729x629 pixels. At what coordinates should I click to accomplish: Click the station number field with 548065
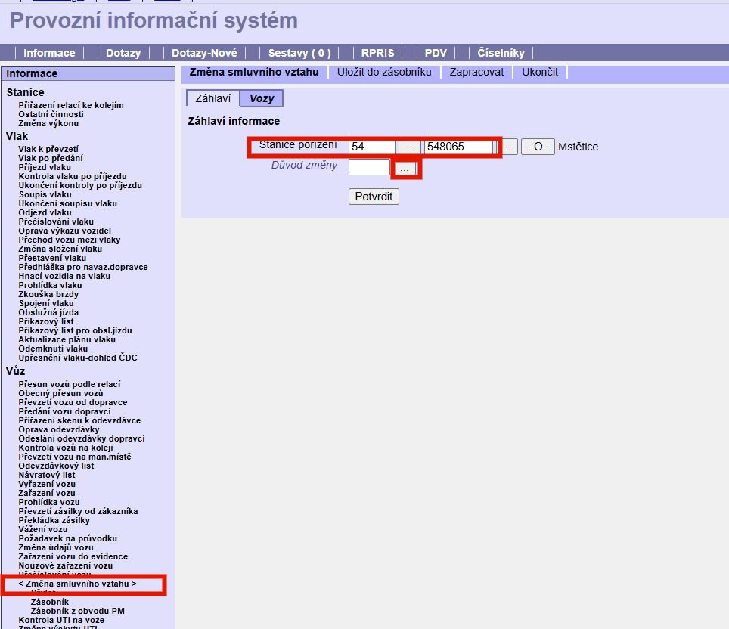click(458, 147)
